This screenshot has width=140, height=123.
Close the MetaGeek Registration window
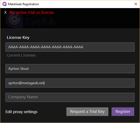(x=136, y=4)
